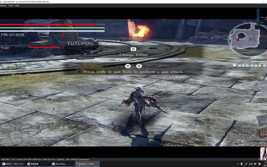Open the Tools menu
Screen dimensions: 267x167
(x=11, y=6)
